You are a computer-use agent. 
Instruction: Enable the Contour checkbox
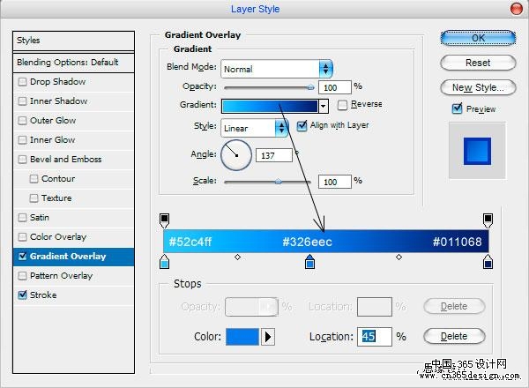click(x=34, y=179)
